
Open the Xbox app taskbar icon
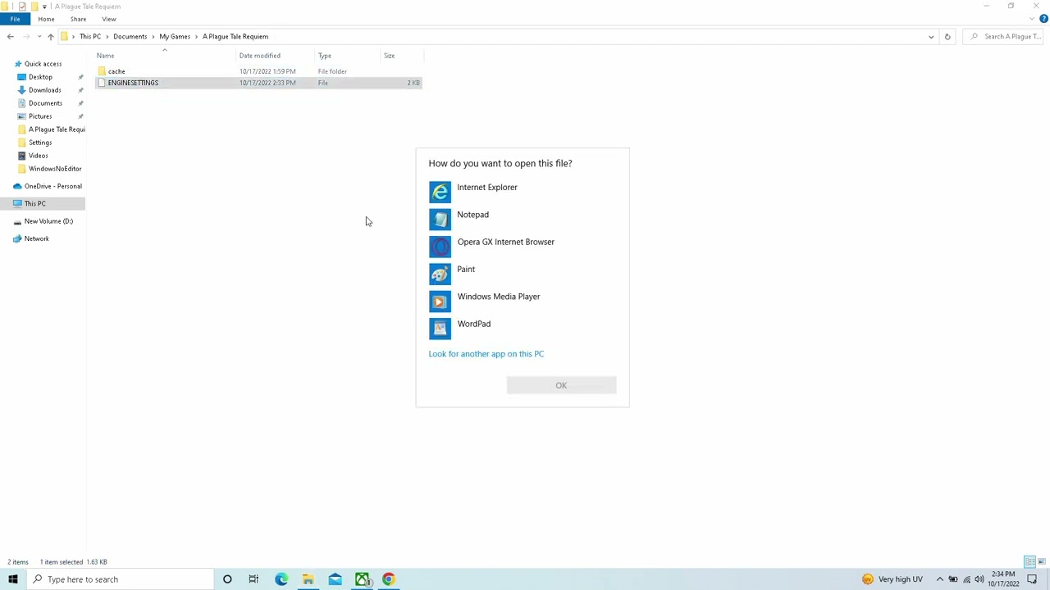point(362,579)
